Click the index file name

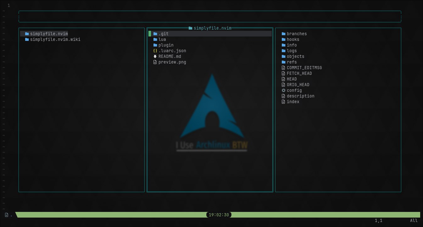point(293,102)
